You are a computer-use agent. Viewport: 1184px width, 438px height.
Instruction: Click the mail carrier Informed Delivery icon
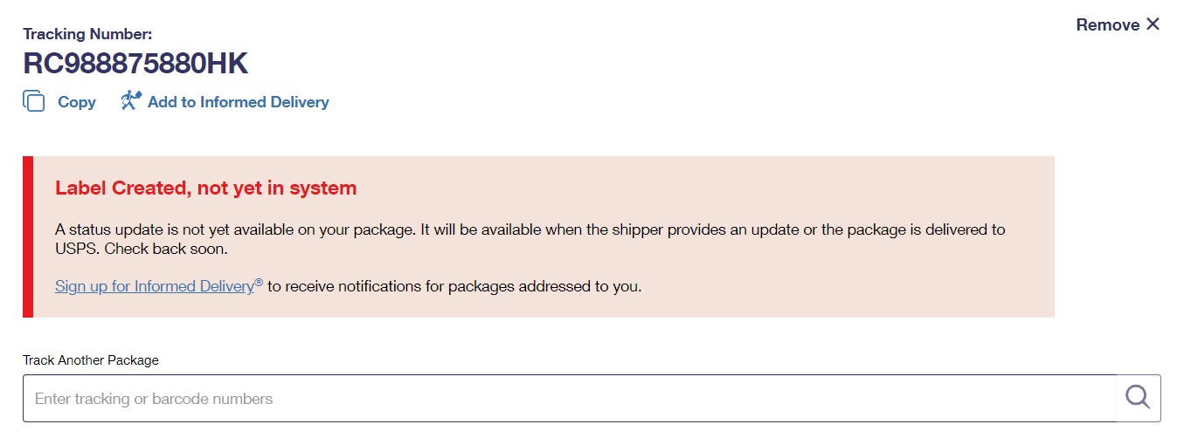(x=131, y=100)
